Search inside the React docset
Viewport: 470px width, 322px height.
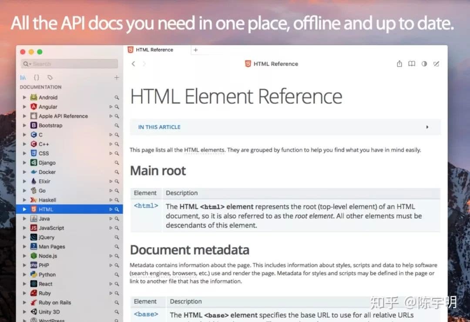(117, 284)
